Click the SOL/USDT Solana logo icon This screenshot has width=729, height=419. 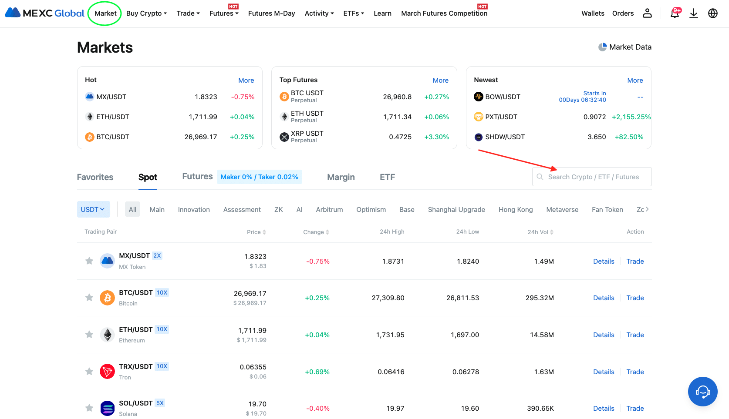point(108,408)
